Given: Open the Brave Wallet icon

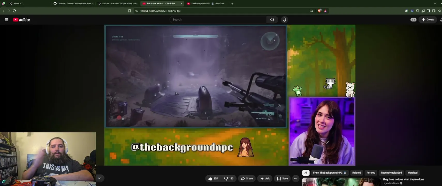Looking at the screenshot, I should click(434, 11).
